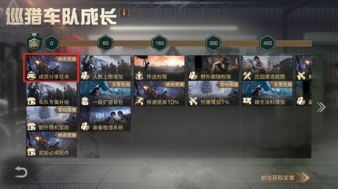Click the teleport icon on 传送权限
The height and width of the screenshot is (189, 338).
(x=139, y=76)
